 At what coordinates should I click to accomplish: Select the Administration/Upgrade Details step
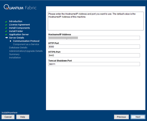26,51
